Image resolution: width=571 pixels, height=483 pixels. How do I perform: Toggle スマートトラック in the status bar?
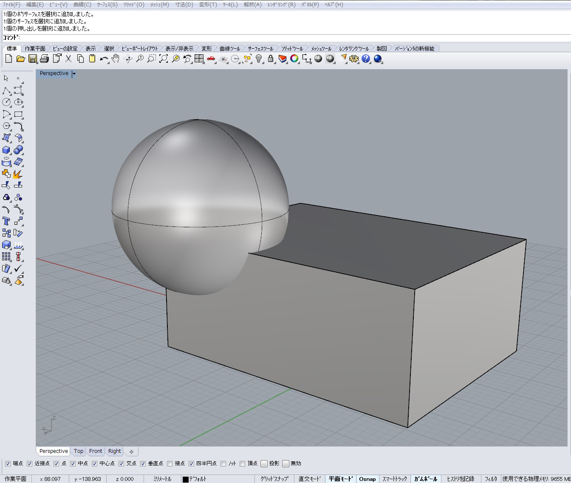[395, 479]
